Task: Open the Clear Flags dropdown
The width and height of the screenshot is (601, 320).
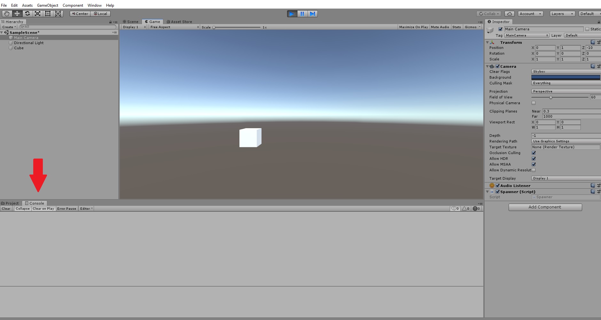Action: [x=565, y=71]
